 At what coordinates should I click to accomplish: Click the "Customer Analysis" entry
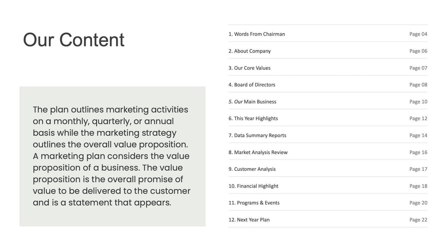[x=252, y=169]
